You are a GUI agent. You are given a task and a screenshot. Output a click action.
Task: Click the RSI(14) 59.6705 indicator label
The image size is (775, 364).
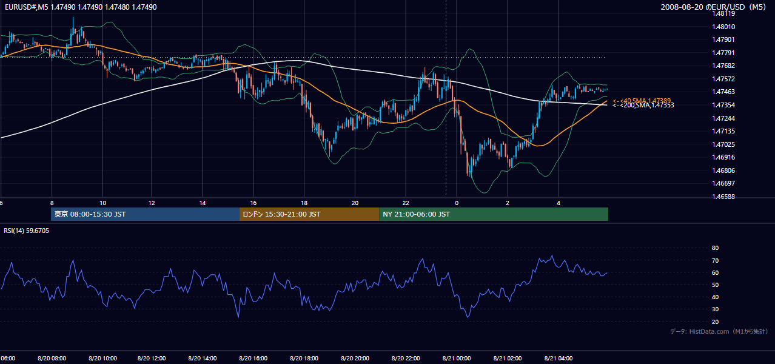point(27,231)
